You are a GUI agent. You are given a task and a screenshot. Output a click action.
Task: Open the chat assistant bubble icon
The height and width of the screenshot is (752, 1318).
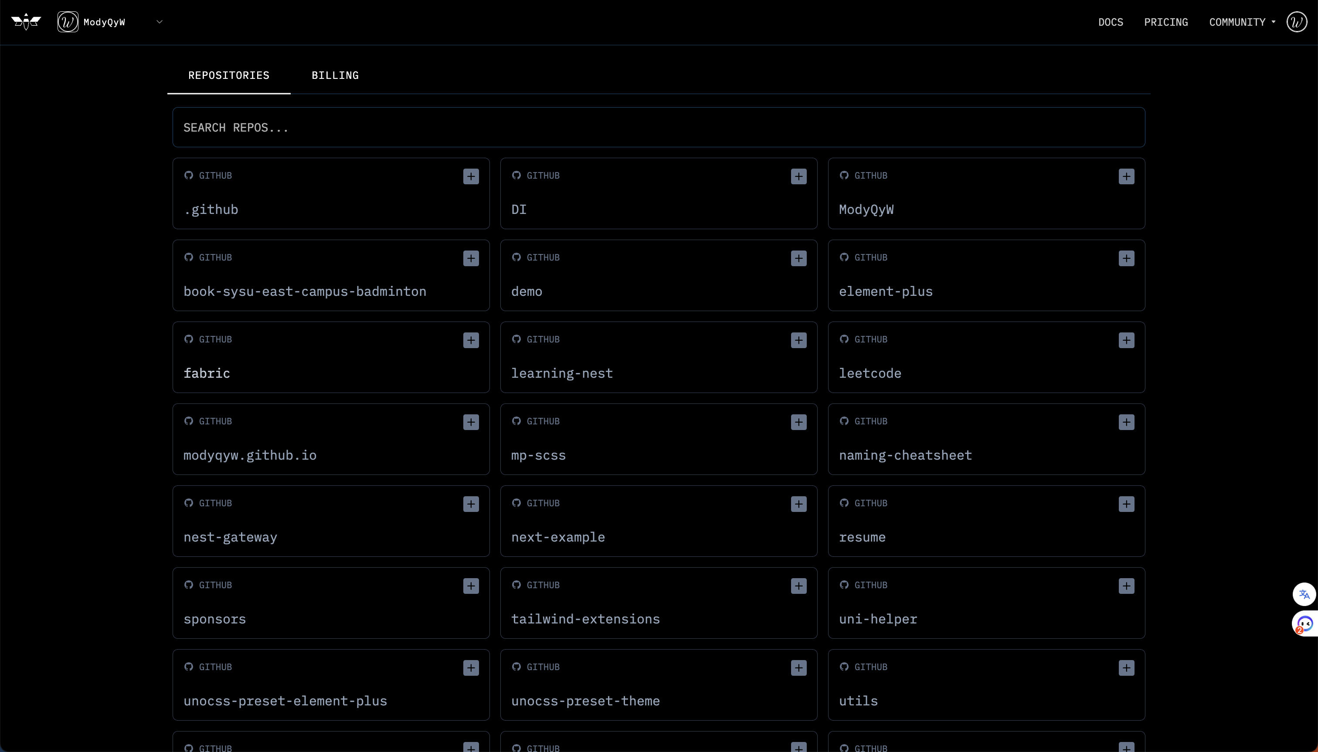click(x=1304, y=623)
